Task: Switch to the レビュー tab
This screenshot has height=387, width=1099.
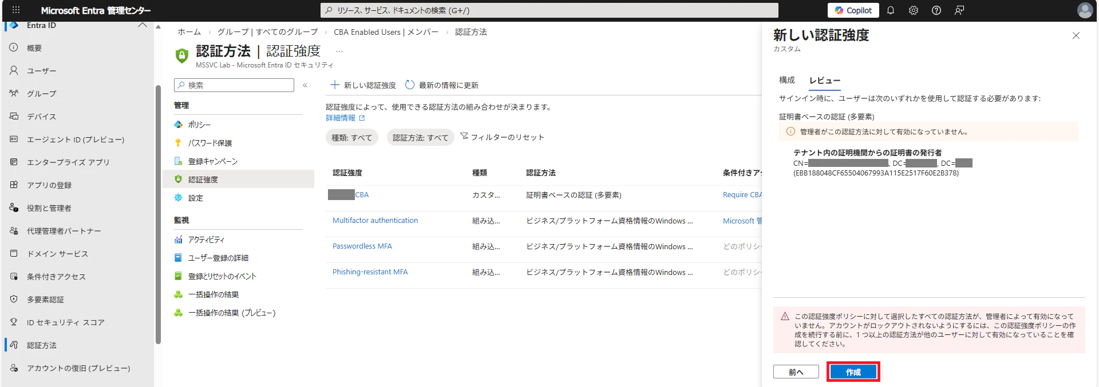Action: coord(825,81)
